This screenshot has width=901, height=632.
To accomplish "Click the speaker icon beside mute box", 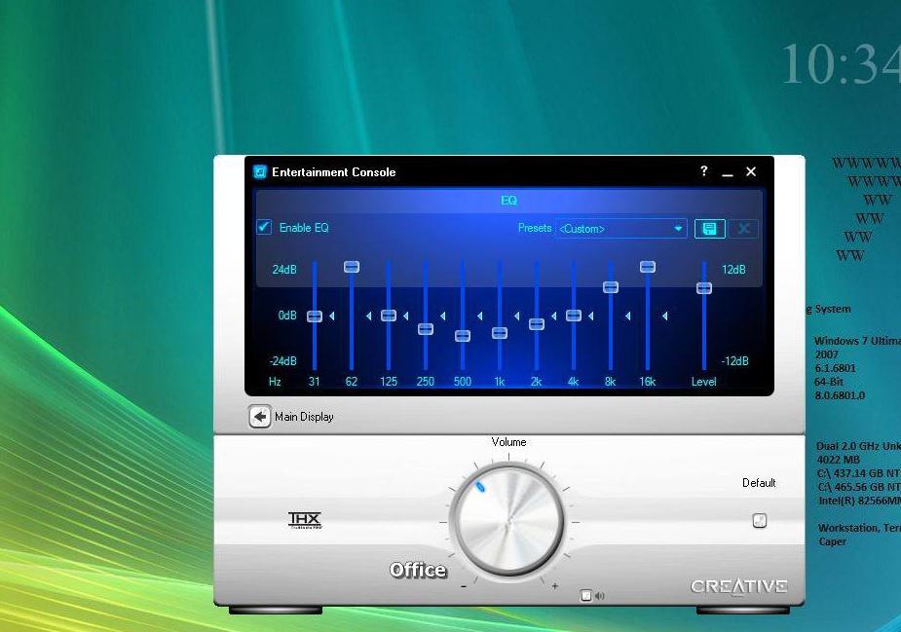I will click(x=600, y=596).
